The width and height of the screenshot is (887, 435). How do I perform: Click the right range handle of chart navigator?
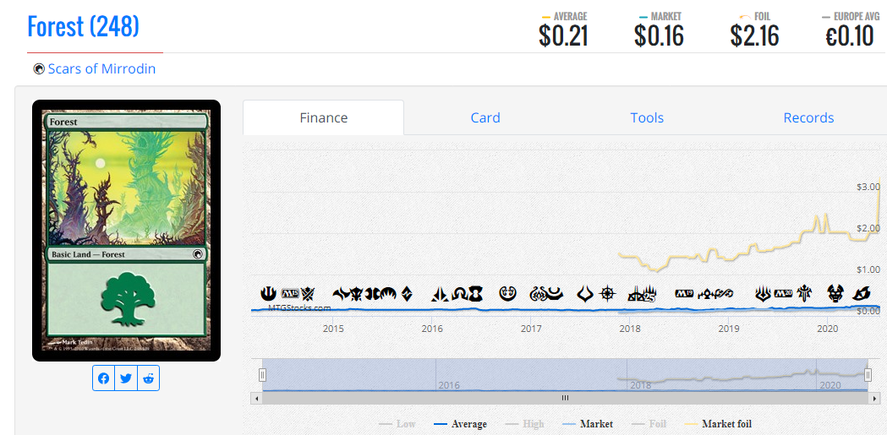pyautogui.click(x=868, y=374)
